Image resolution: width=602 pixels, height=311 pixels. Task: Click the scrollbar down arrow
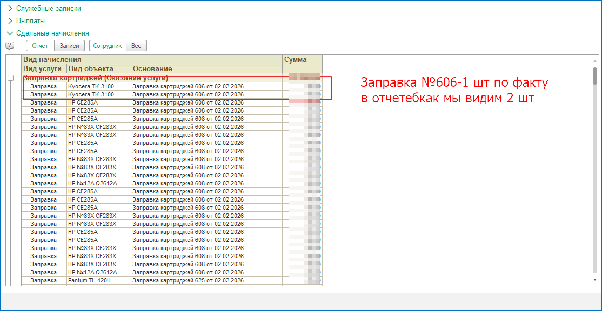pos(595,280)
